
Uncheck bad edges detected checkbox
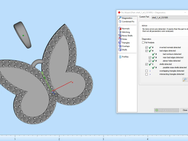146,51
